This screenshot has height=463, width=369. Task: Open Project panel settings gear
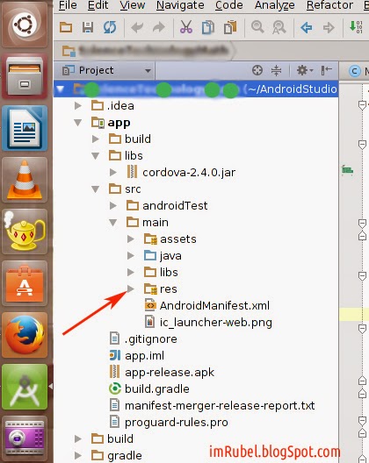coord(305,70)
